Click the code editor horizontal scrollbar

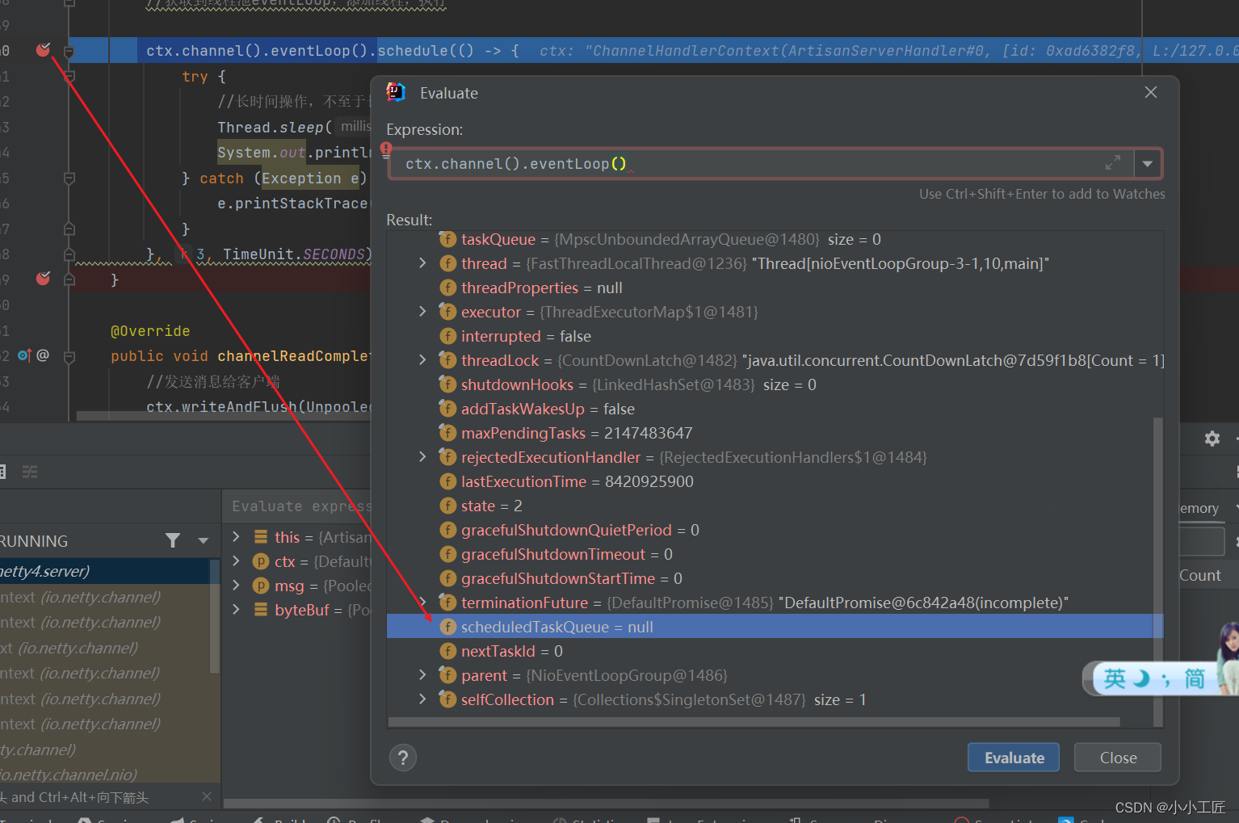[224, 416]
